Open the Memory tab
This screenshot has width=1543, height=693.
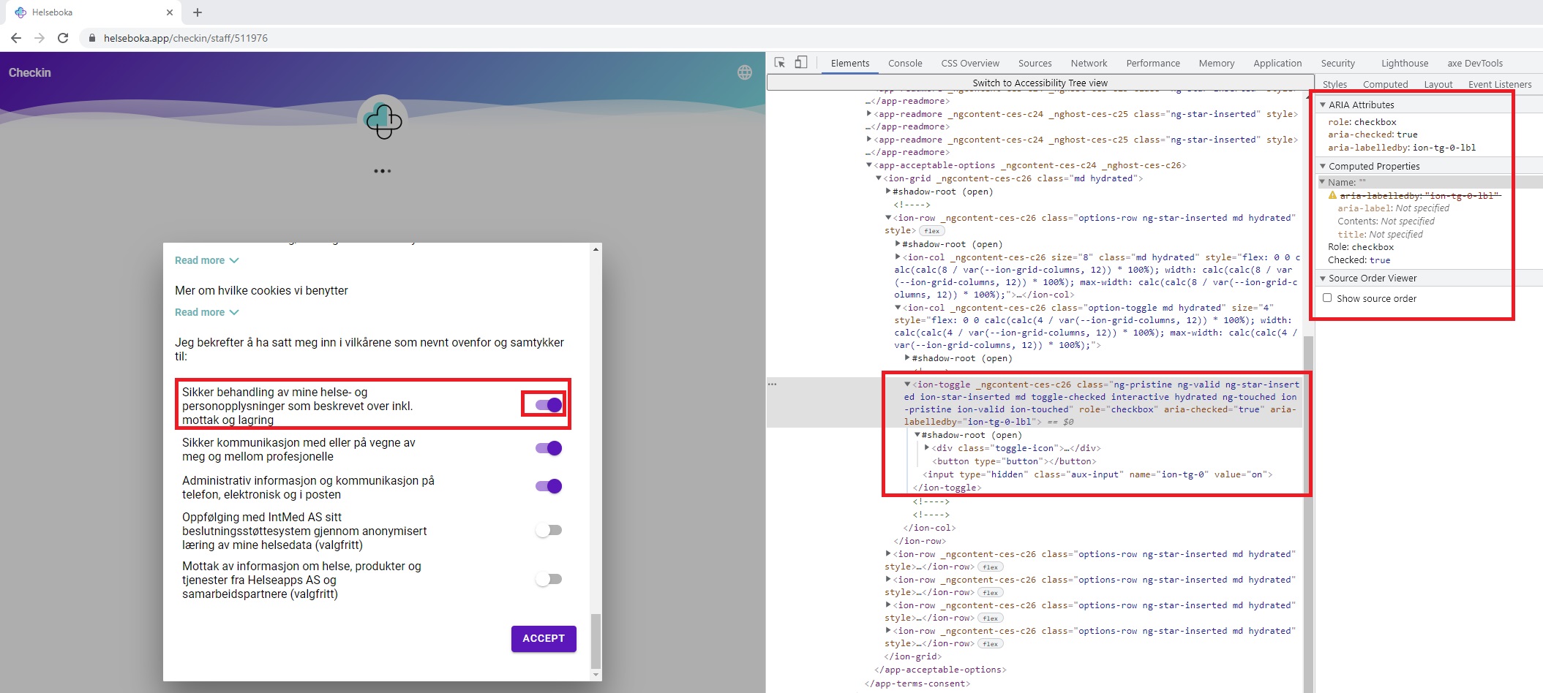click(x=1217, y=64)
